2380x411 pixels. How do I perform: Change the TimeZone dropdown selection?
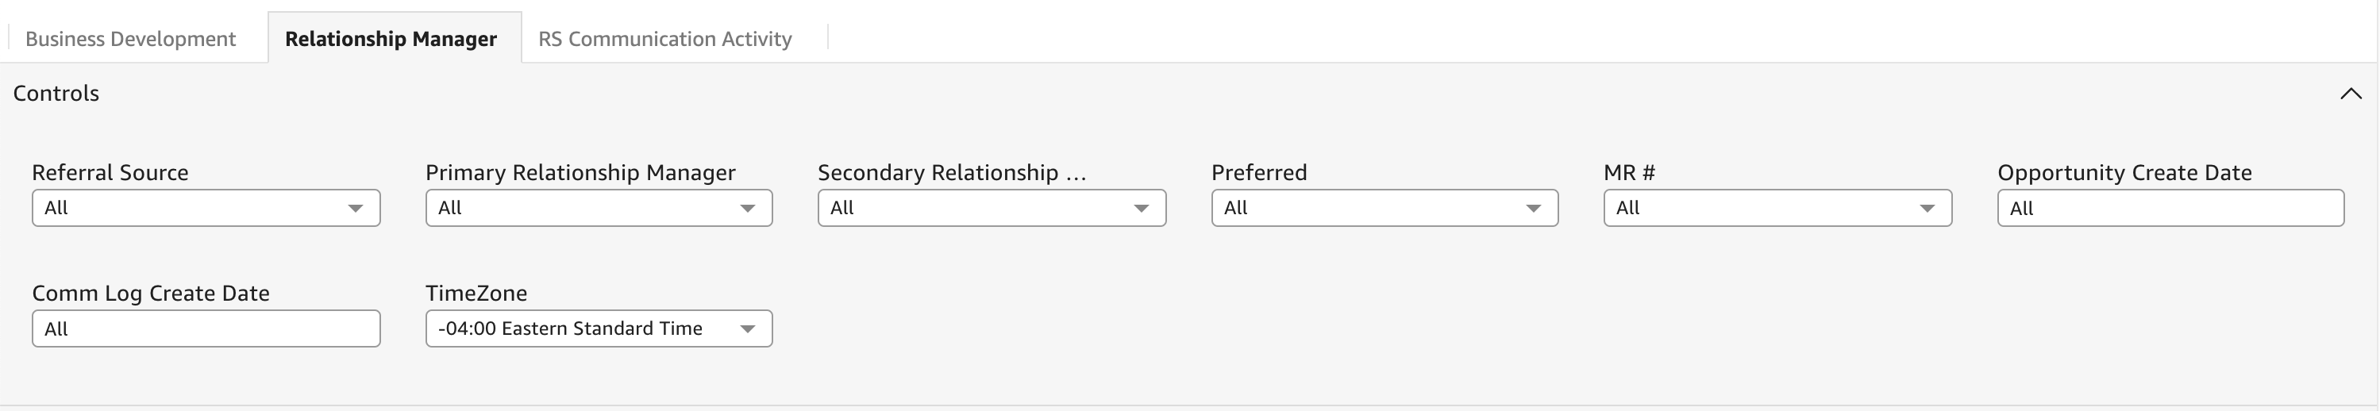click(x=598, y=328)
